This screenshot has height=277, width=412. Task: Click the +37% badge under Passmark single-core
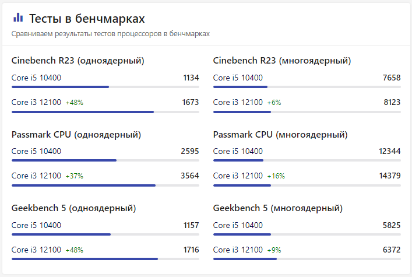(74, 176)
